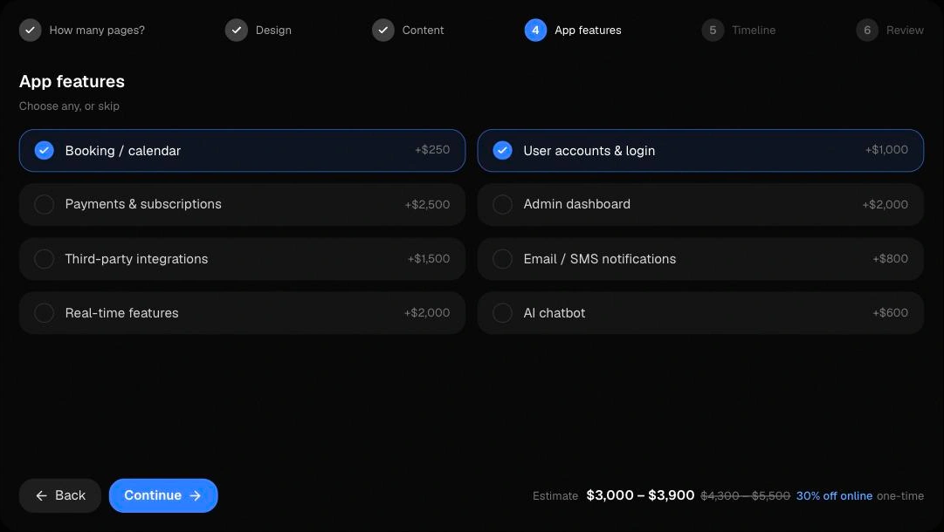Uncheck the Booking / calendar feature

(44, 150)
